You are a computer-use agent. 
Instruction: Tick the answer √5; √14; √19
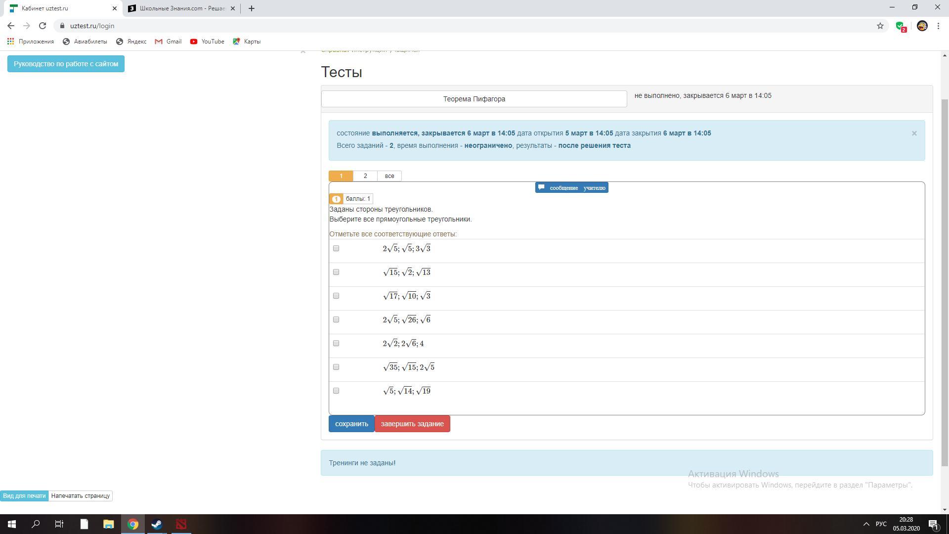point(336,391)
